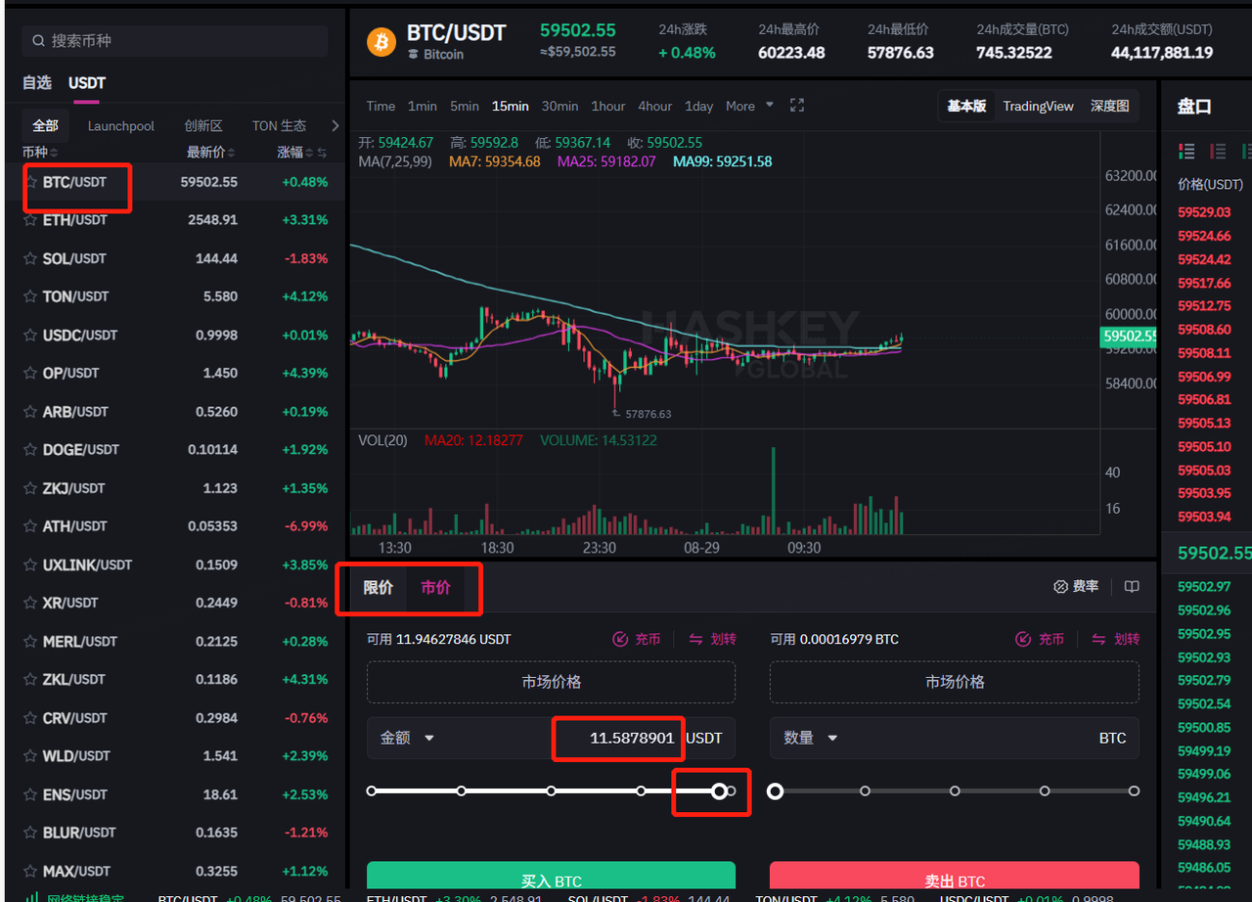Toggle favorite star on UXLINK/USDT
This screenshot has width=1252, height=902.
(32, 564)
